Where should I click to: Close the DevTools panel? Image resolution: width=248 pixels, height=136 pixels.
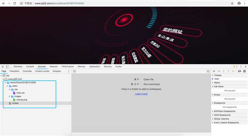[246, 66]
